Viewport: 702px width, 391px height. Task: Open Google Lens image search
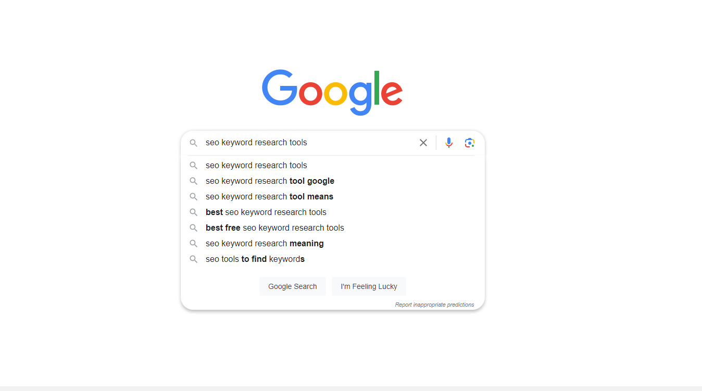[x=469, y=142]
